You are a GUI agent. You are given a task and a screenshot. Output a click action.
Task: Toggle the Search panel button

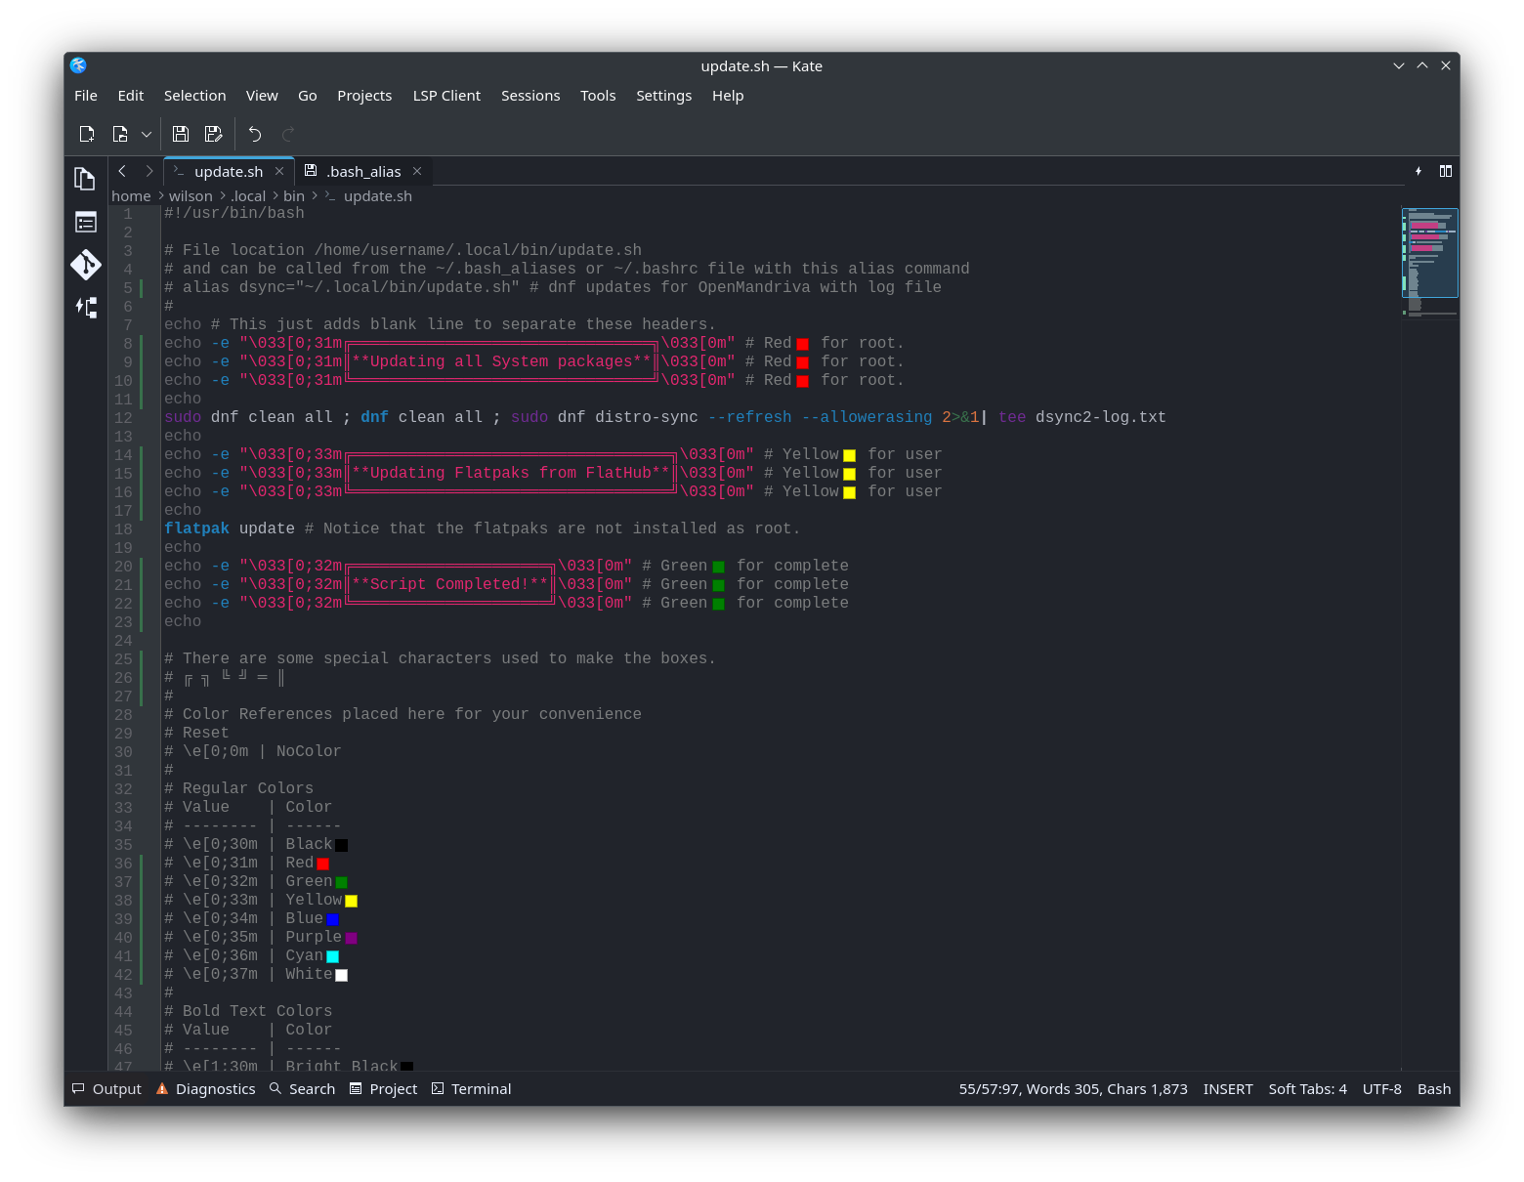[x=302, y=1089]
